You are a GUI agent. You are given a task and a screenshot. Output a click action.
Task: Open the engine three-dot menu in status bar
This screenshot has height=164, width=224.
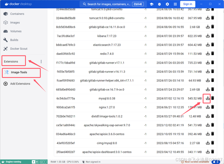click(45, 162)
